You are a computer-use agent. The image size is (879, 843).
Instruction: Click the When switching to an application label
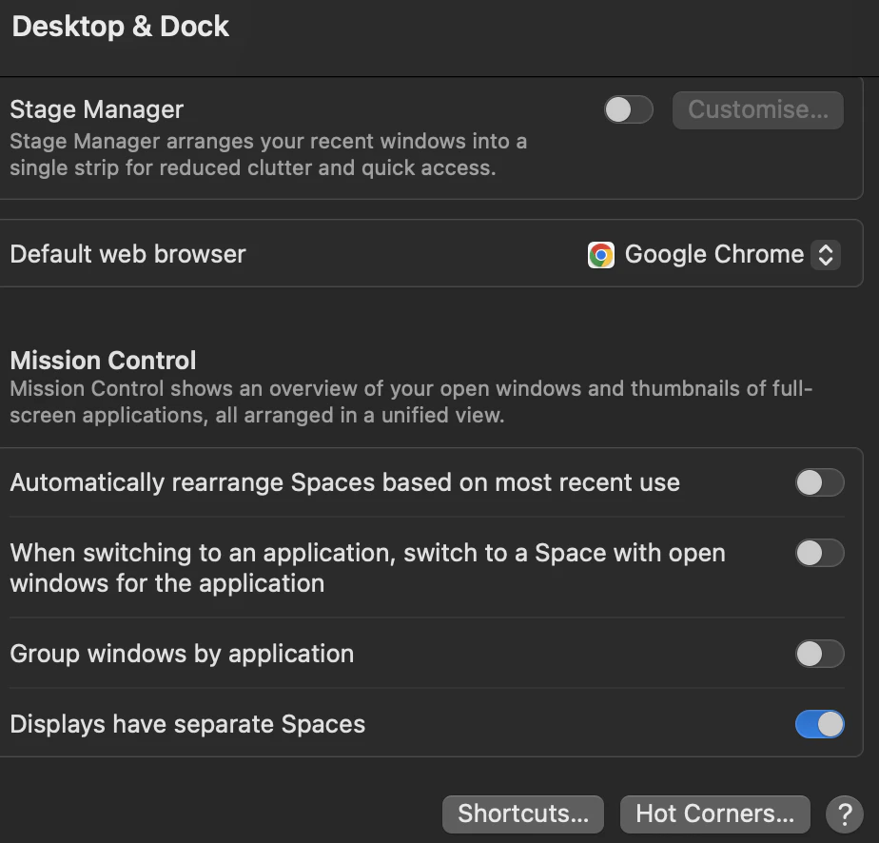[368, 568]
